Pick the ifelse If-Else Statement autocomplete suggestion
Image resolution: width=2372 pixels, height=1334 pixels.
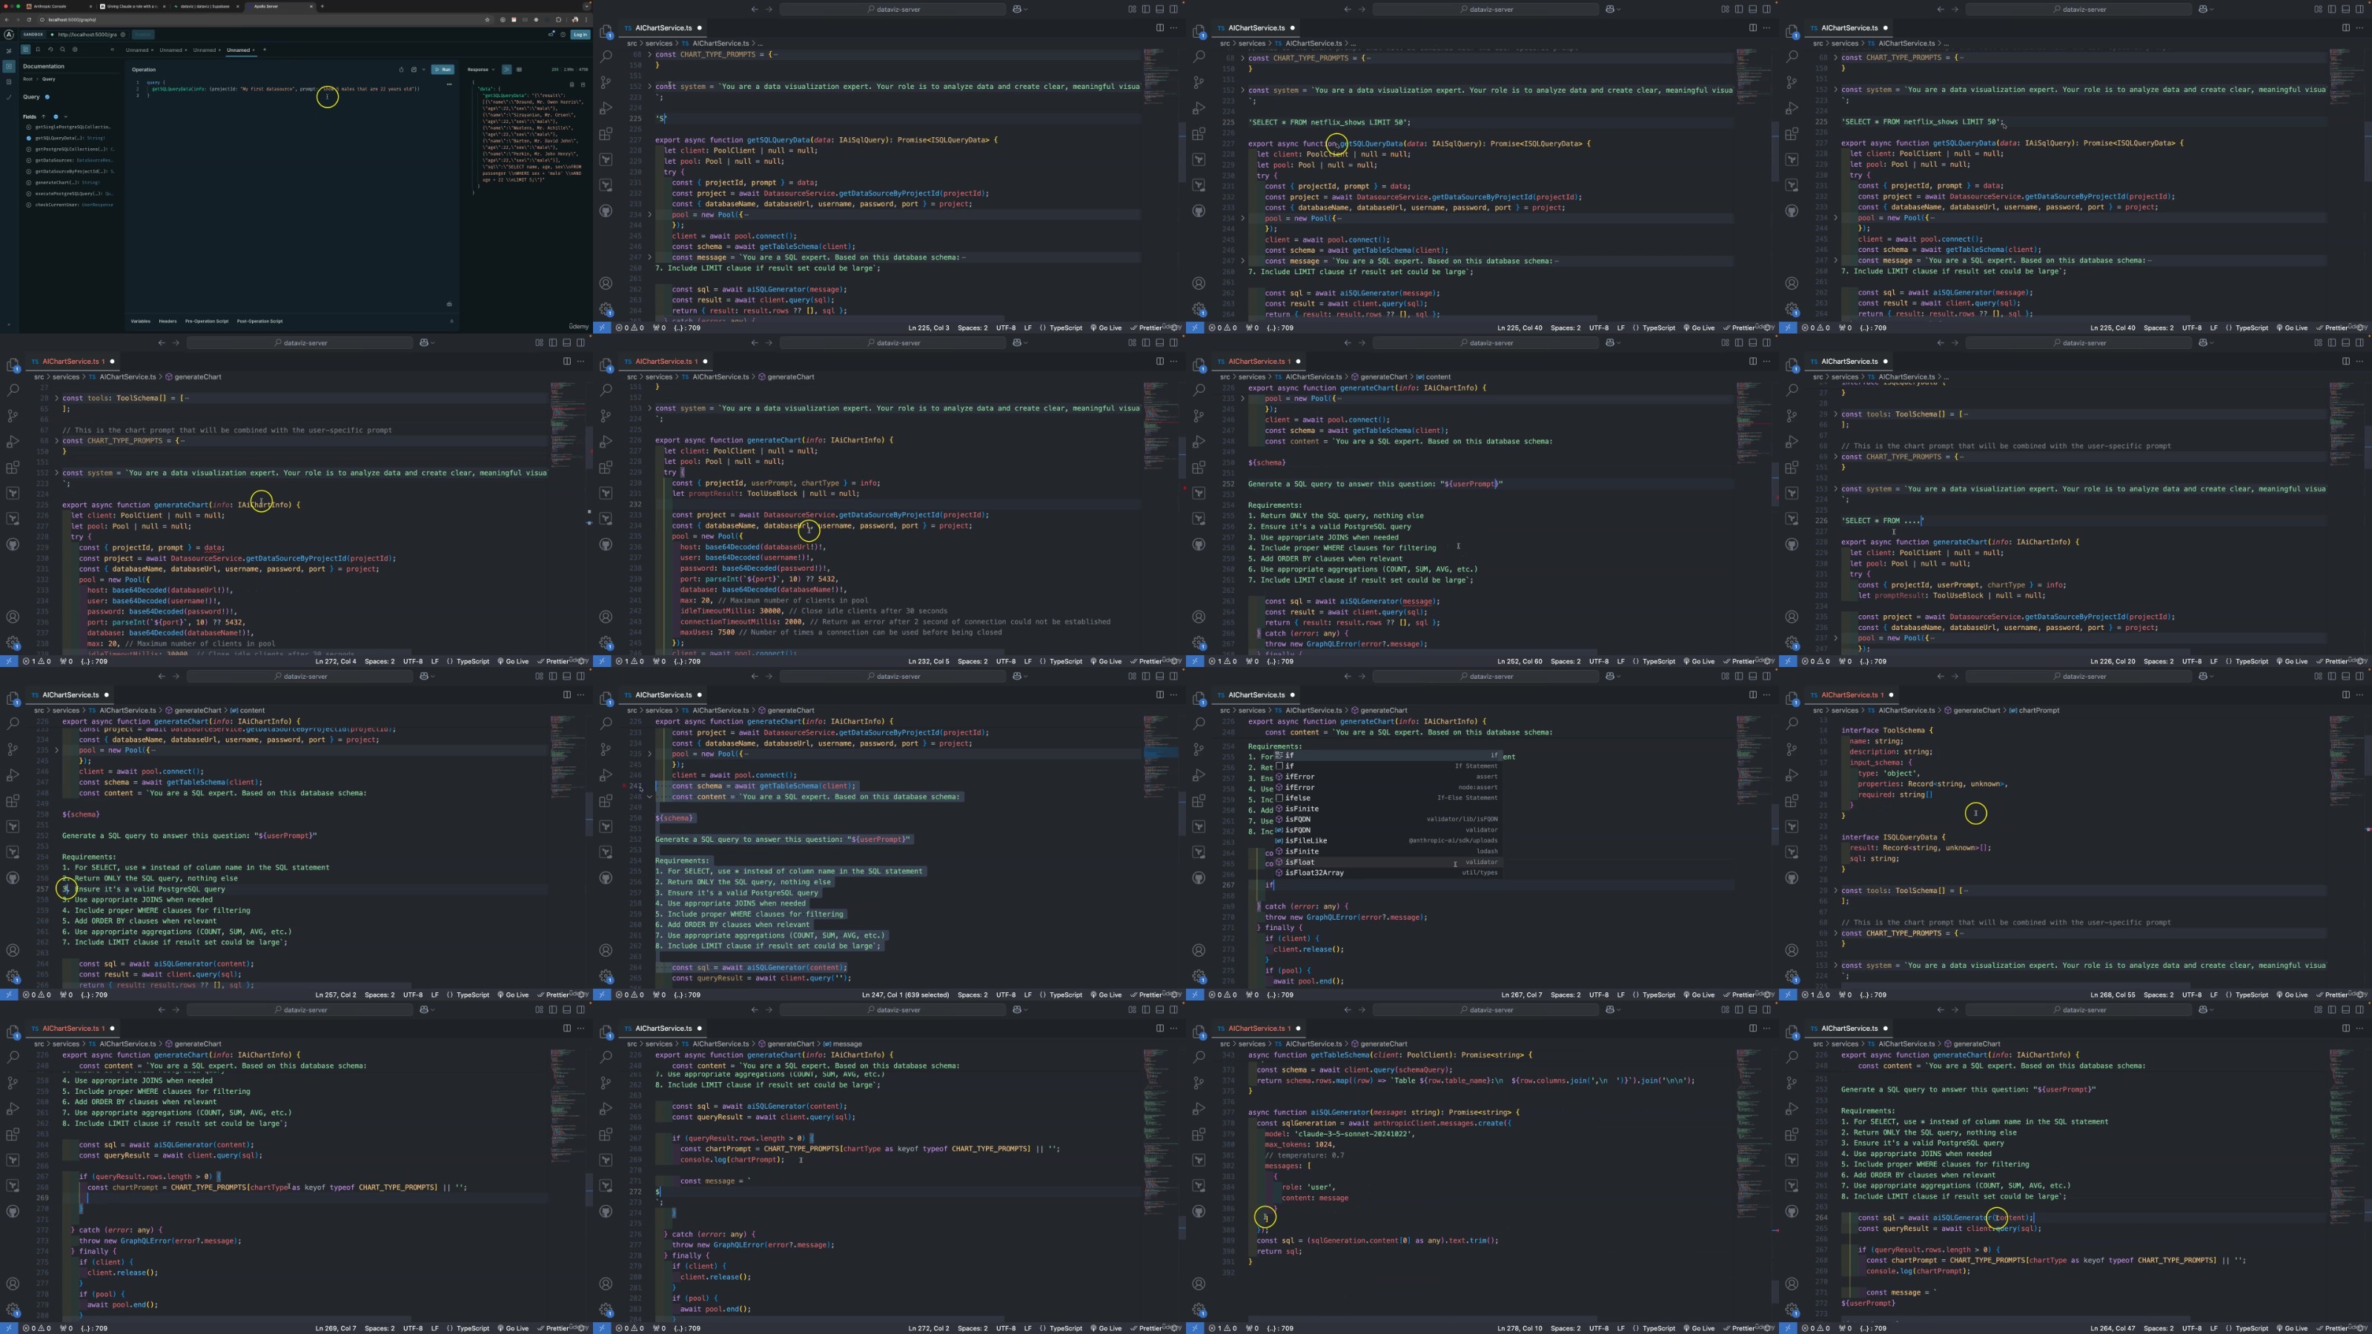[1387, 797]
